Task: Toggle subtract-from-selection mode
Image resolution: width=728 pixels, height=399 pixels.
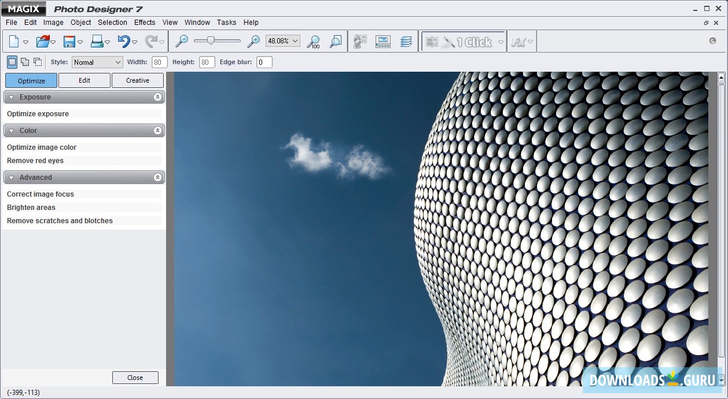Action: 38,62
